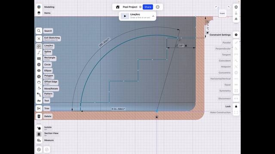Apply the Parallel constraint
The height and width of the screenshot is (154, 275).
(236, 43)
